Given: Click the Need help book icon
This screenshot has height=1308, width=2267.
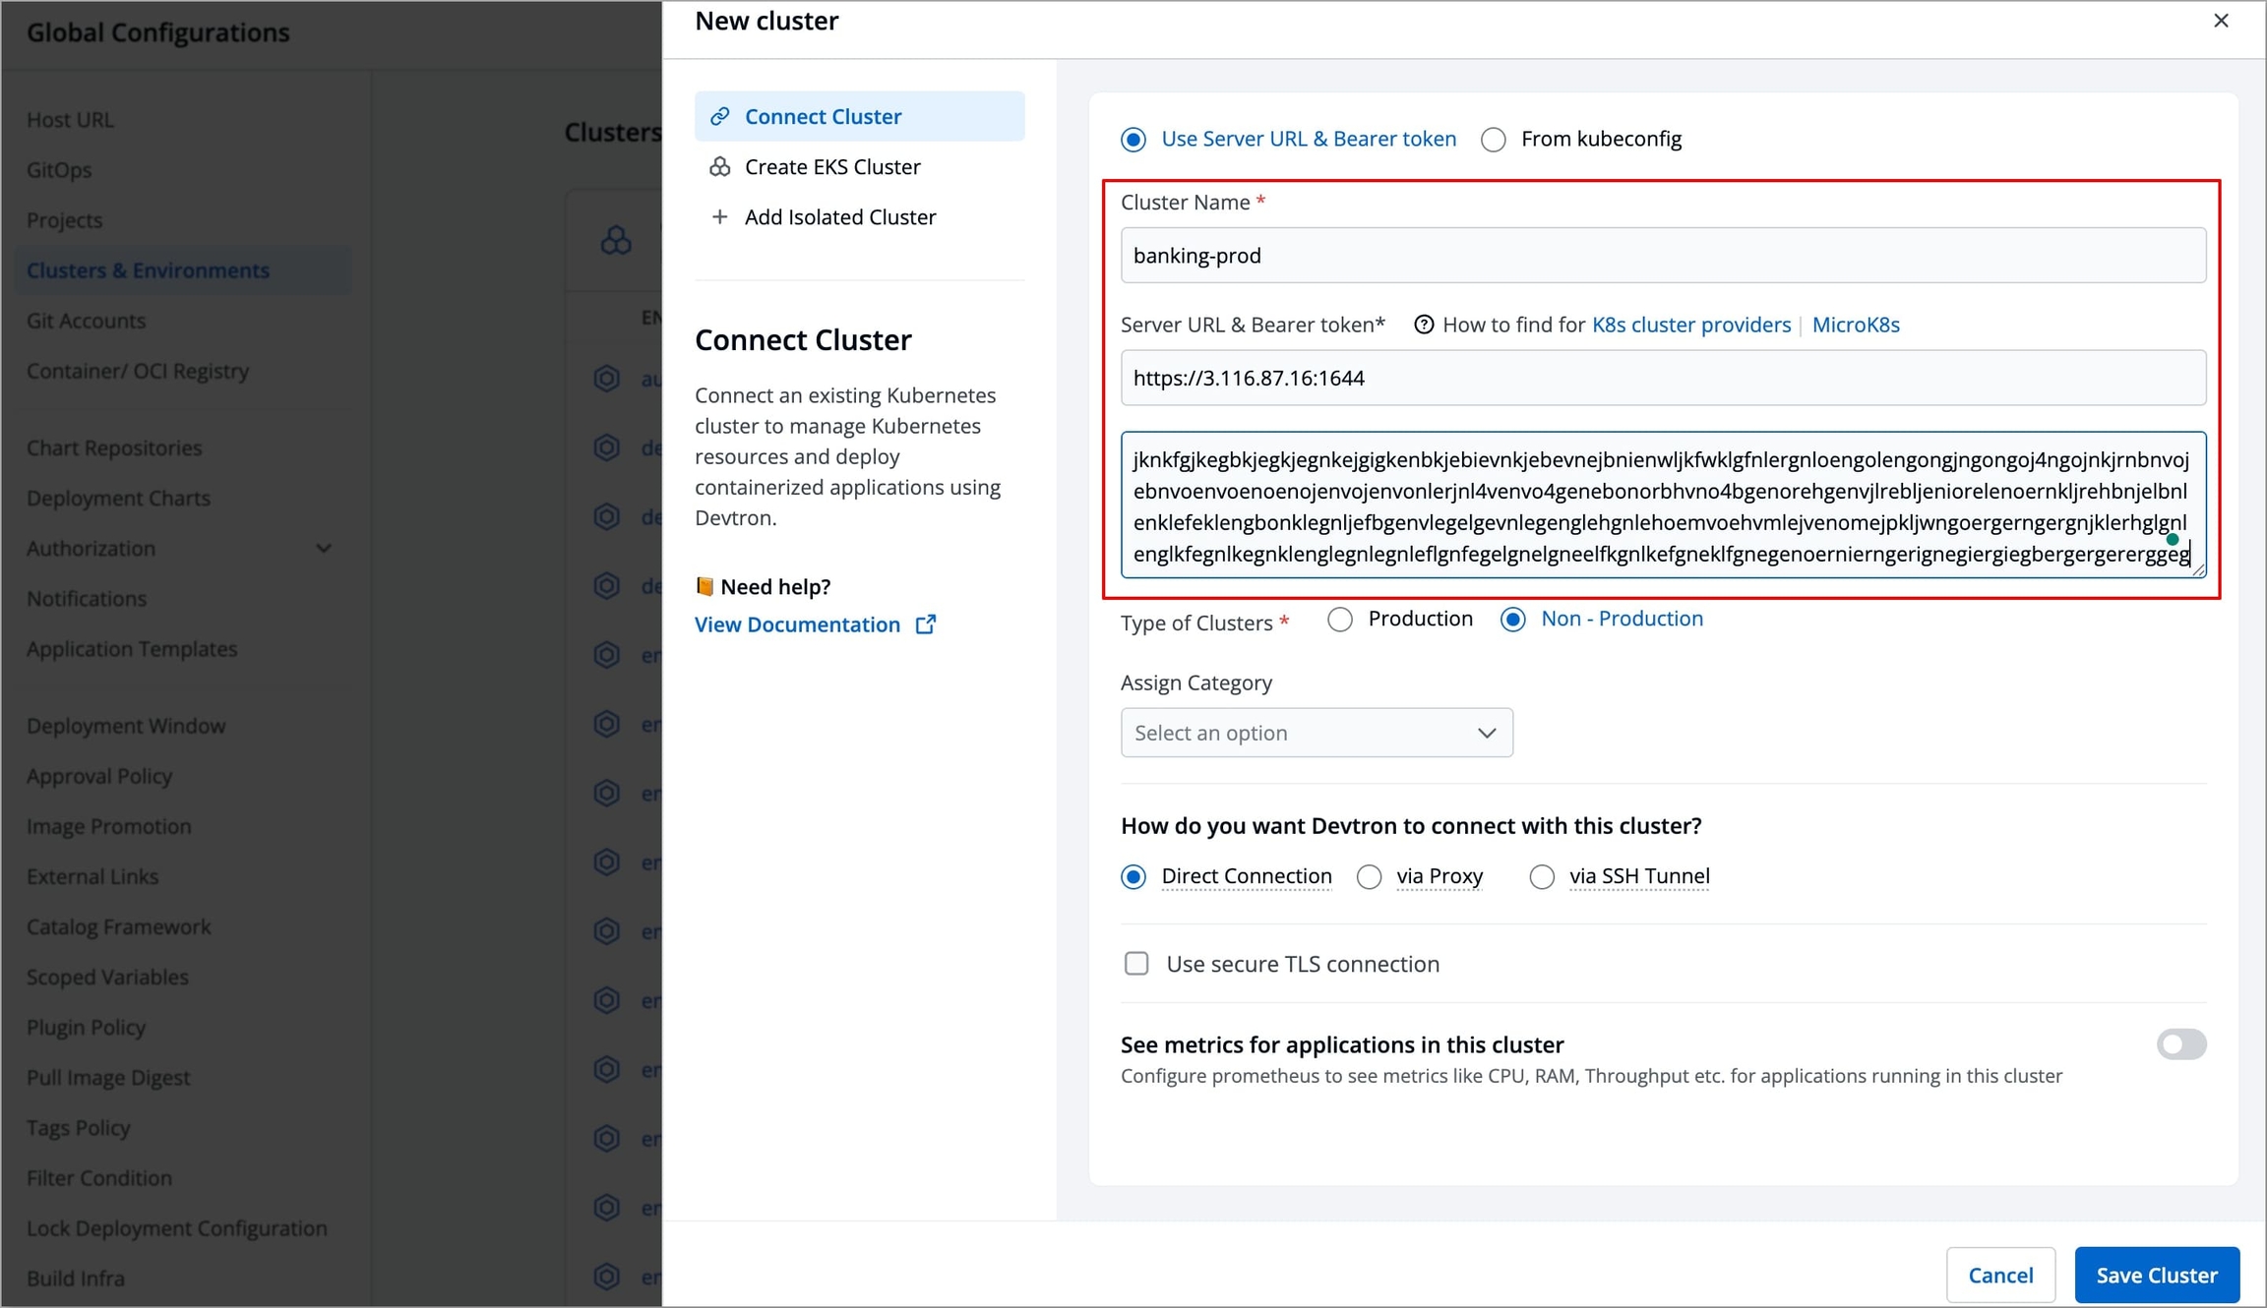Looking at the screenshot, I should [x=705, y=586].
